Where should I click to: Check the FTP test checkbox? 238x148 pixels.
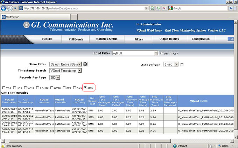64,88
